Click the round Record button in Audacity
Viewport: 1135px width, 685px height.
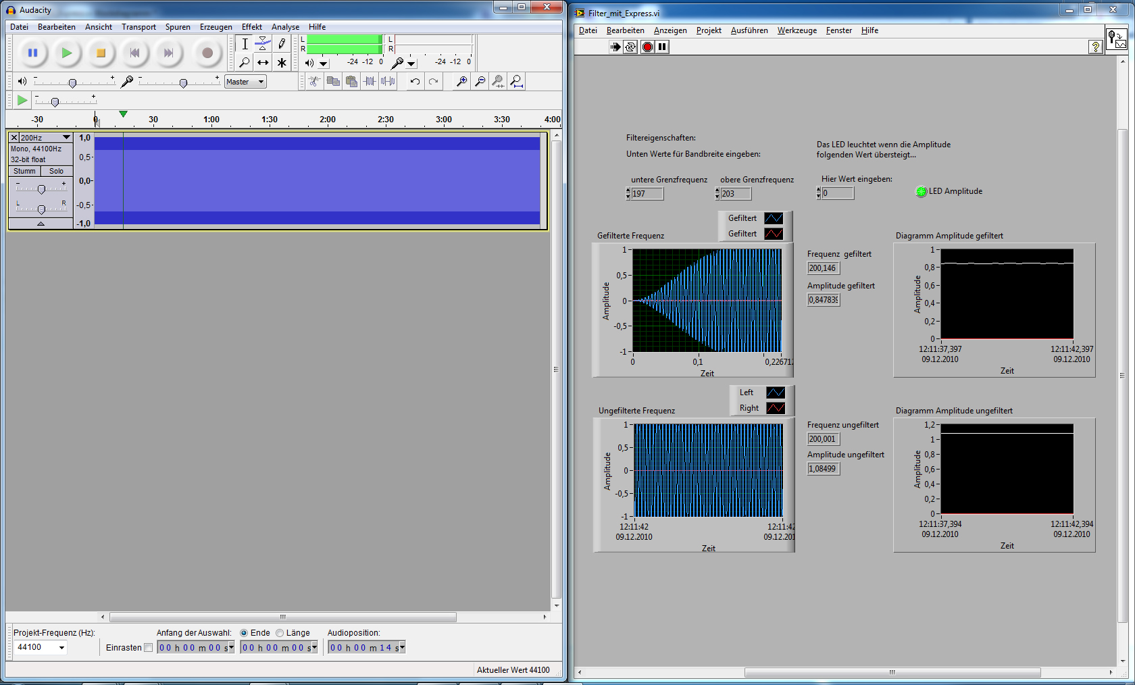pos(207,53)
